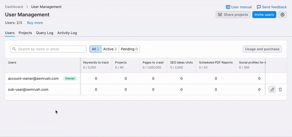This screenshot has width=292, height=137.
Task: Select sub-user@semrush.com user row
Action: [146, 89]
